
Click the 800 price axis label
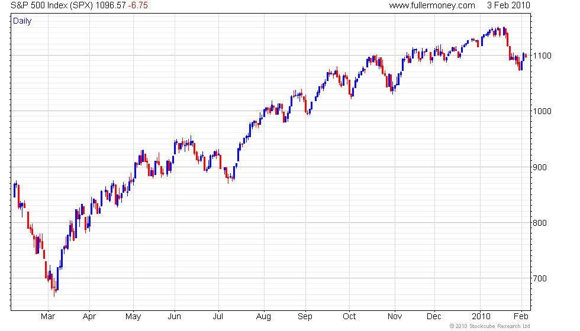[540, 223]
